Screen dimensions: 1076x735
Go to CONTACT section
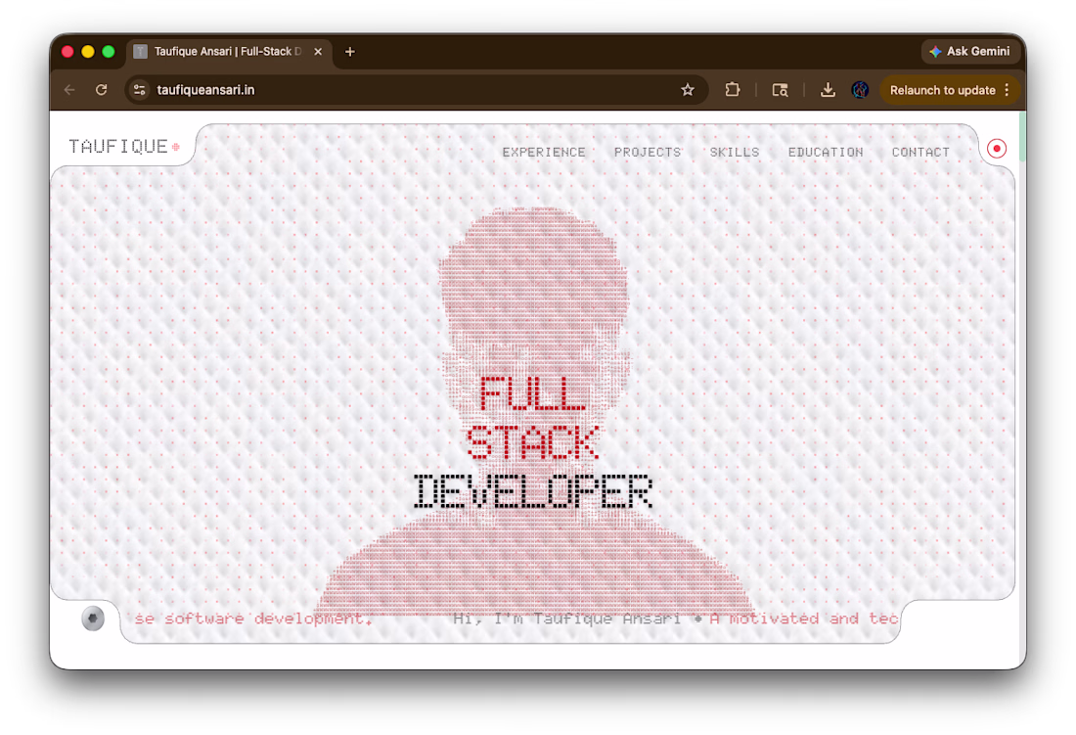click(x=920, y=153)
